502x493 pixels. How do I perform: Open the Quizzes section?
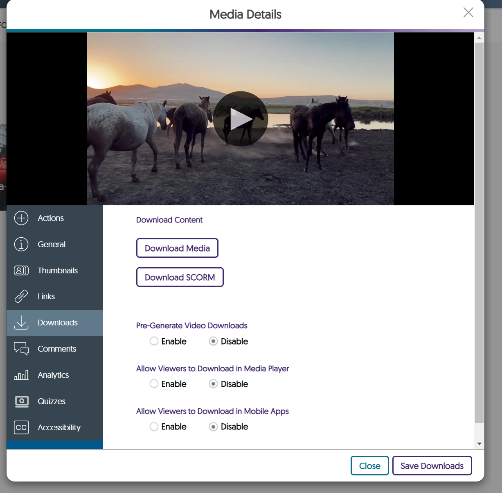pos(55,401)
